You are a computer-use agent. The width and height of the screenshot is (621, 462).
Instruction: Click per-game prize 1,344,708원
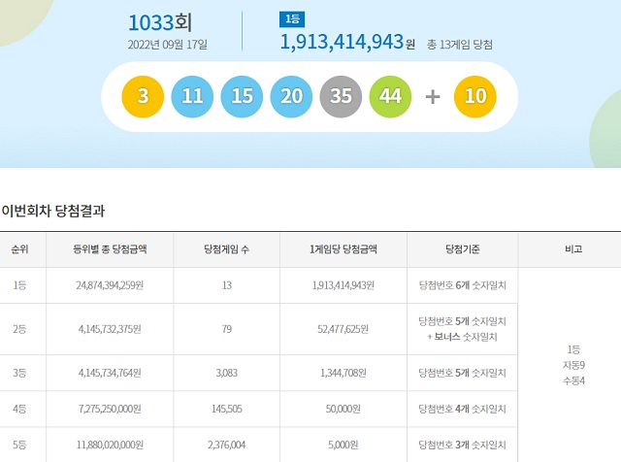tap(343, 373)
